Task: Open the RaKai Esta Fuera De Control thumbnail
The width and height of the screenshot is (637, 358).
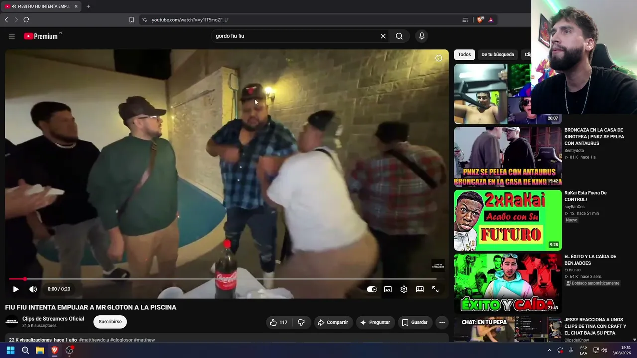Action: [x=508, y=220]
